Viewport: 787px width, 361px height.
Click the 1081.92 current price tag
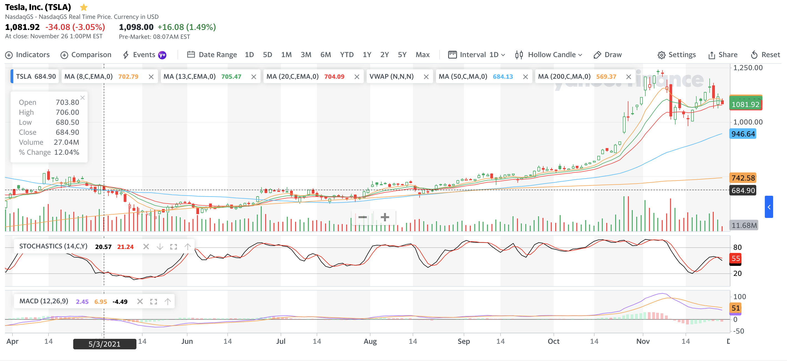(745, 105)
